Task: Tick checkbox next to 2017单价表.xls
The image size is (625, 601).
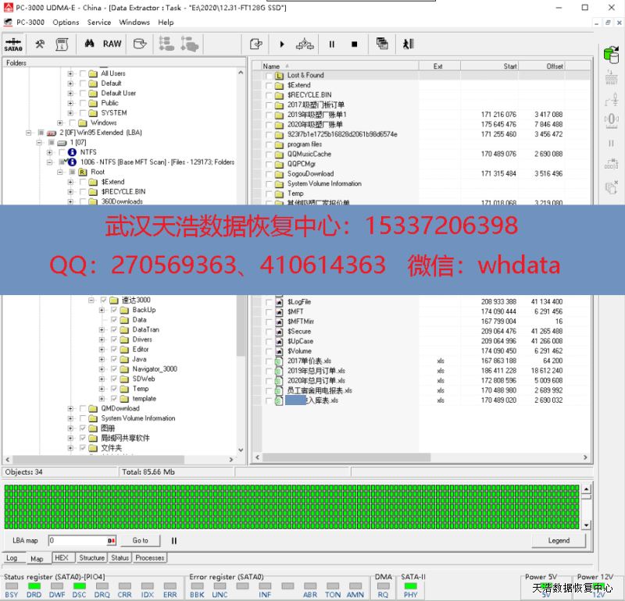Action: tap(270, 361)
